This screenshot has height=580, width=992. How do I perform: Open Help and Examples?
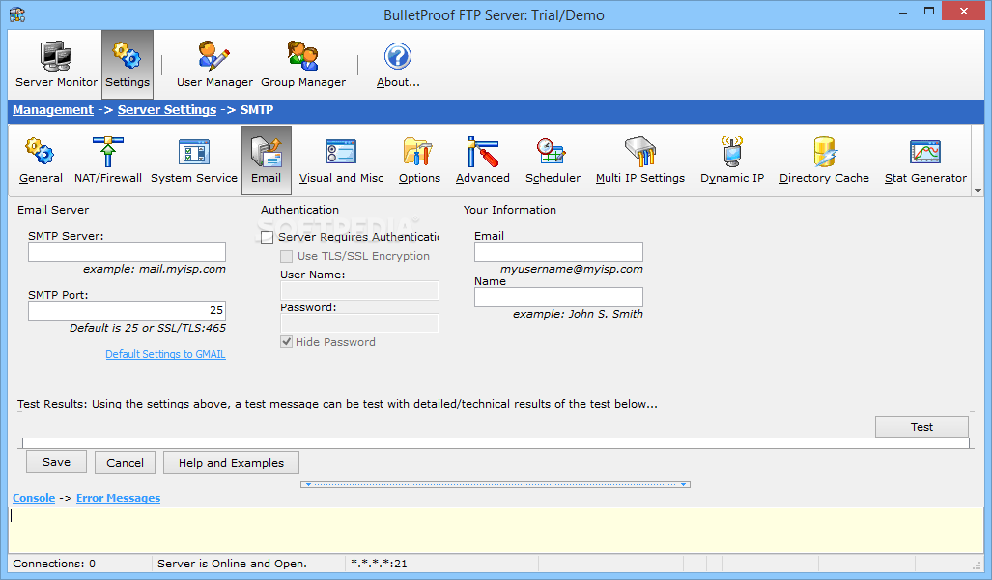point(231,463)
